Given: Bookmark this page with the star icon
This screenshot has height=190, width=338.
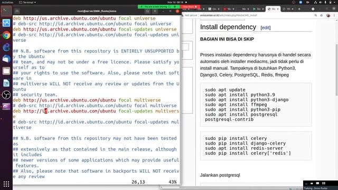Looking at the screenshot, I should [322, 15].
